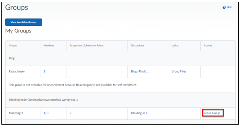This screenshot has height=126, width=240.
Task: Click the Actions column header
Action: click(x=208, y=45)
